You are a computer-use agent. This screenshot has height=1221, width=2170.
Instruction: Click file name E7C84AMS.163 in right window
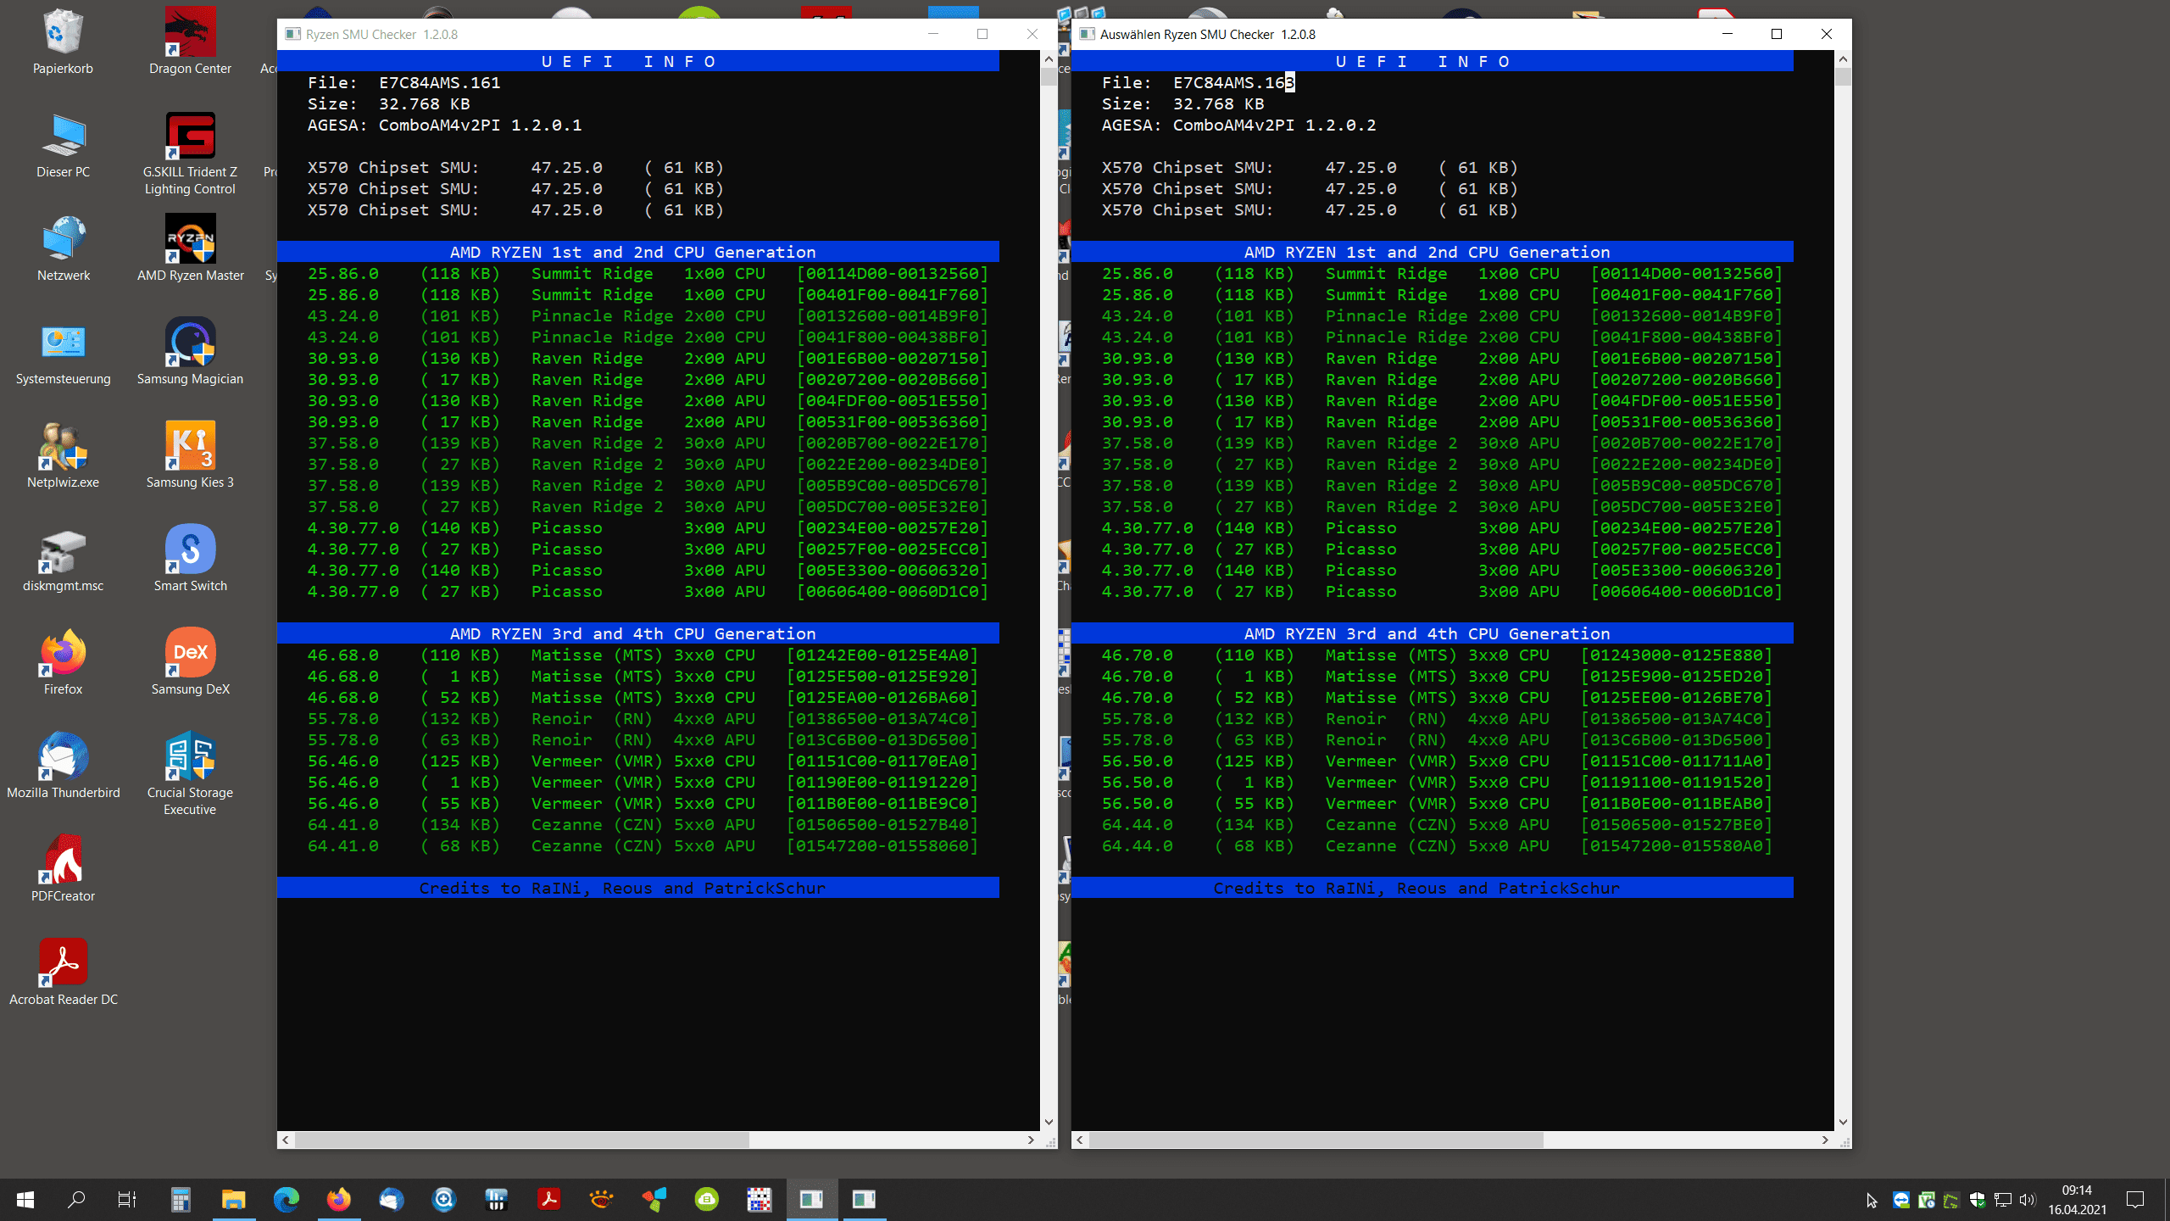pos(1234,82)
